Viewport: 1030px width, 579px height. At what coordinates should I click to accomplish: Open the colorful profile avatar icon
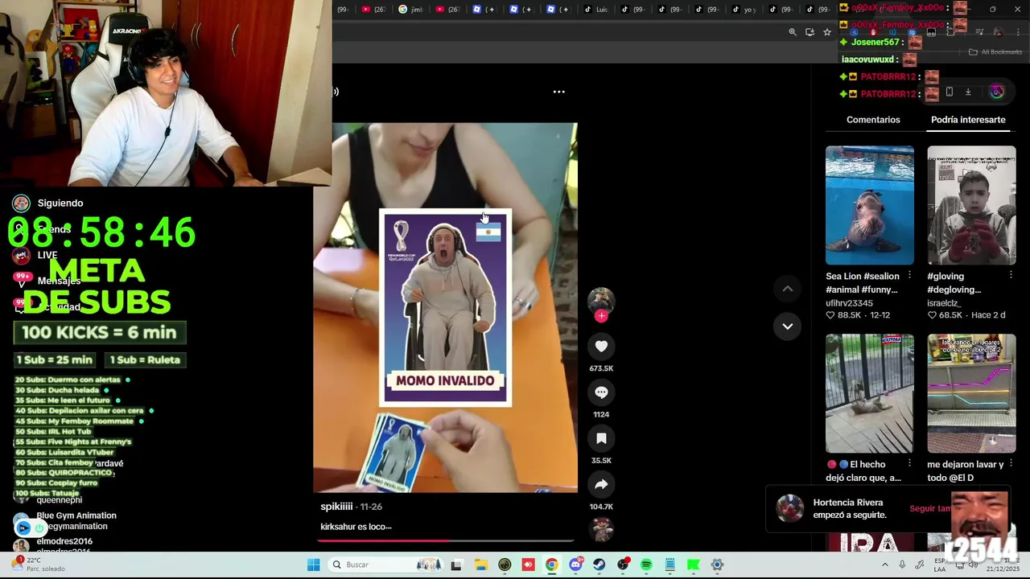[x=997, y=92]
